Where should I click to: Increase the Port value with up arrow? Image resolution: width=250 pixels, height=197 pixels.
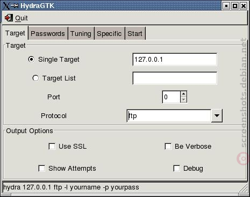click(183, 94)
